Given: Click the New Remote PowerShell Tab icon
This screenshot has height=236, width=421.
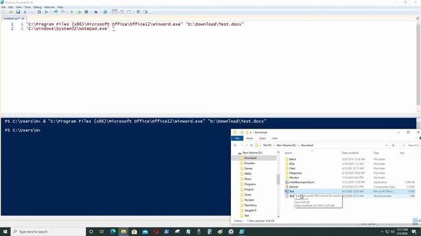Looking at the screenshot, I should tap(95, 12).
